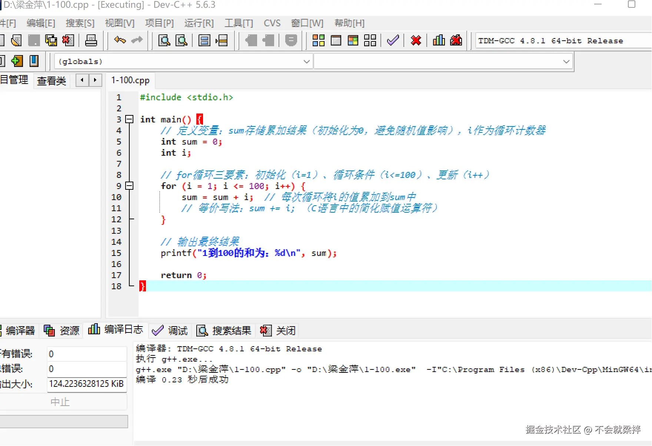
Task: Print the source file with the printer icon
Action: (91, 40)
